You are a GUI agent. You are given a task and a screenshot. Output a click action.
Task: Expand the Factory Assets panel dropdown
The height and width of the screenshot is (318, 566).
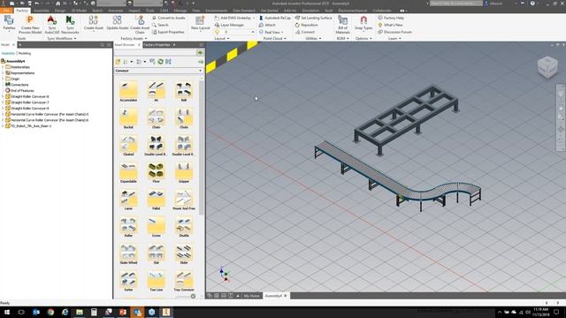[134, 38]
